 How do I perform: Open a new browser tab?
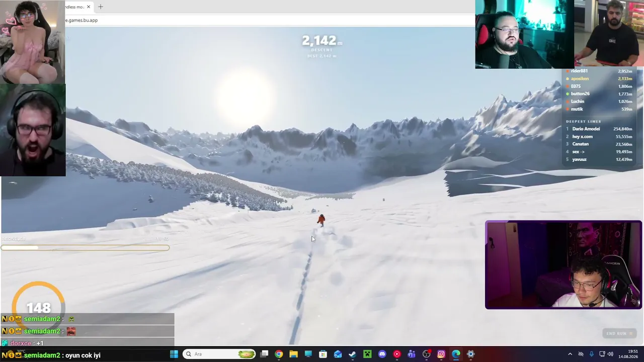tap(101, 7)
